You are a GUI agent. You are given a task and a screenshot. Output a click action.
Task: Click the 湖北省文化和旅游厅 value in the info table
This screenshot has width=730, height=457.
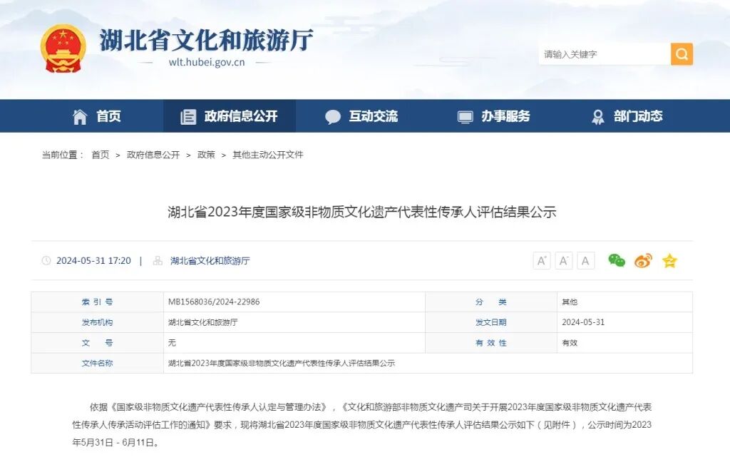(x=203, y=322)
